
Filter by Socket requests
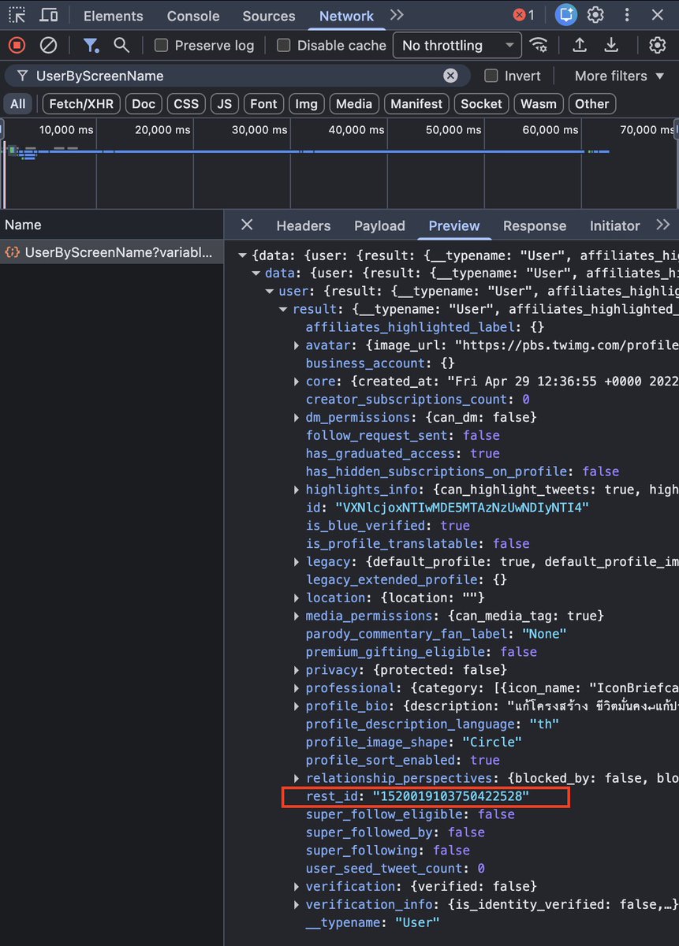coord(481,104)
